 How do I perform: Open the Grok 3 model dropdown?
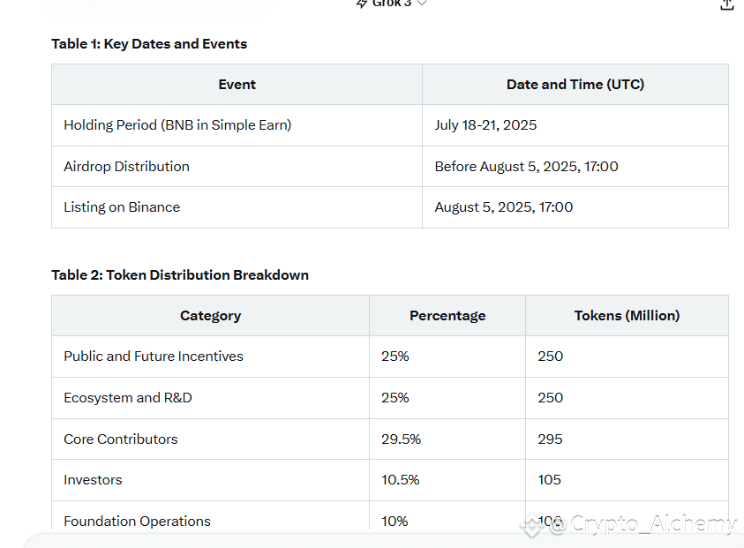(x=392, y=4)
